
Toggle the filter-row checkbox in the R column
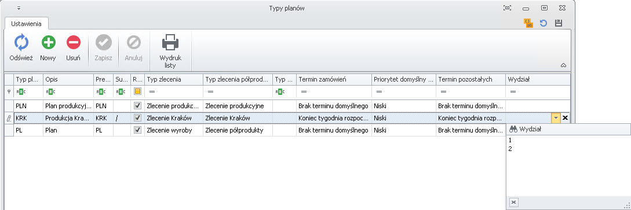138,91
